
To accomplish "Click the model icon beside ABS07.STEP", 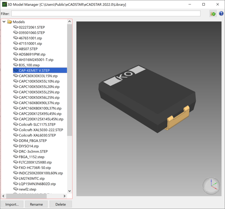I will pyautogui.click(x=16, y=49).
